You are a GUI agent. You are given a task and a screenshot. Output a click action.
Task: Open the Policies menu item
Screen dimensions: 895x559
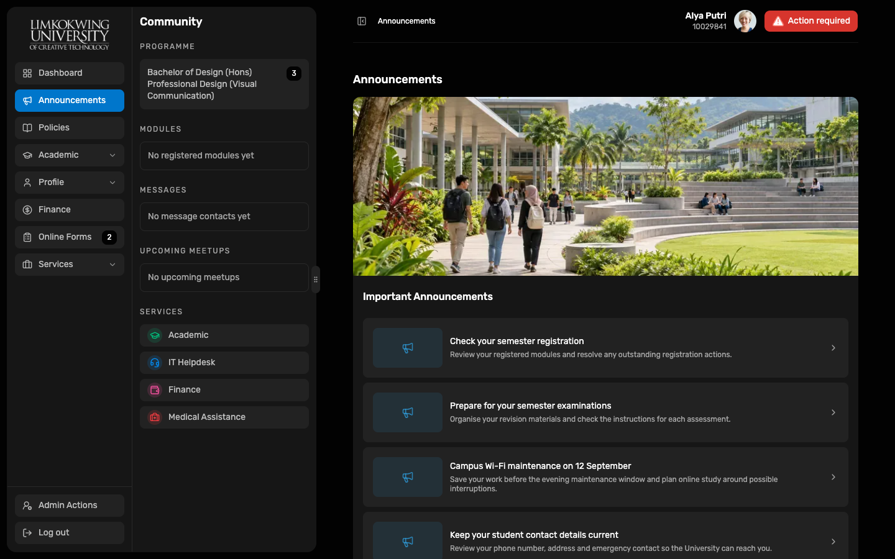(x=70, y=128)
